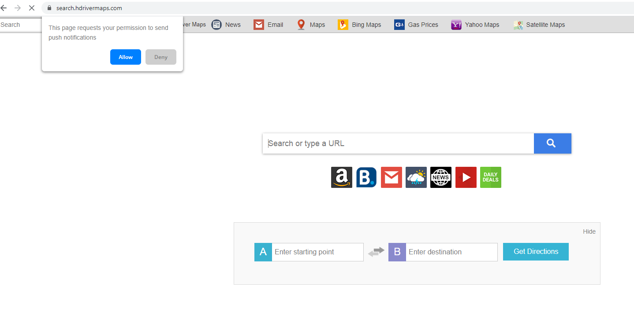Swap start and destination with arrows icon
This screenshot has width=634, height=312.
[376, 252]
